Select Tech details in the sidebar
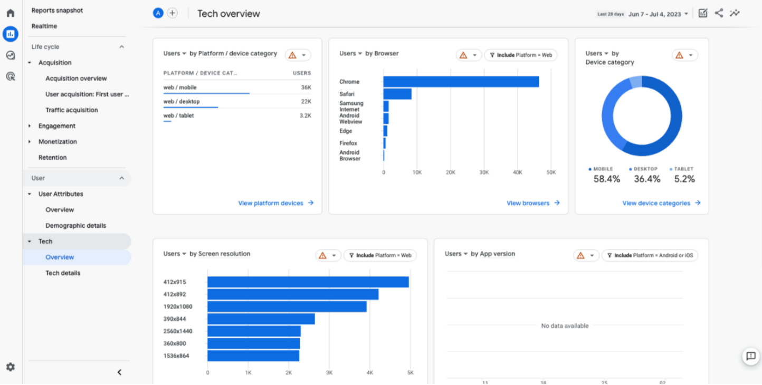The height and width of the screenshot is (385, 762). point(63,273)
